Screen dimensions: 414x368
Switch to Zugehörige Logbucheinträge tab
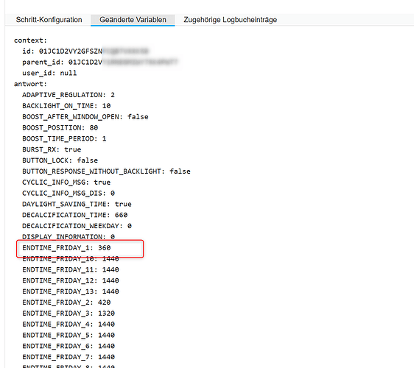tap(231, 20)
